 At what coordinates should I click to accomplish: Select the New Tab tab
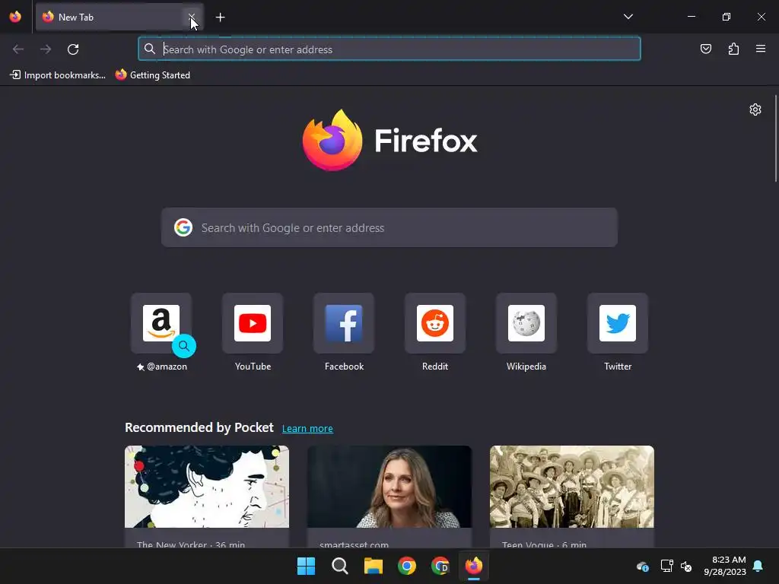119,17
